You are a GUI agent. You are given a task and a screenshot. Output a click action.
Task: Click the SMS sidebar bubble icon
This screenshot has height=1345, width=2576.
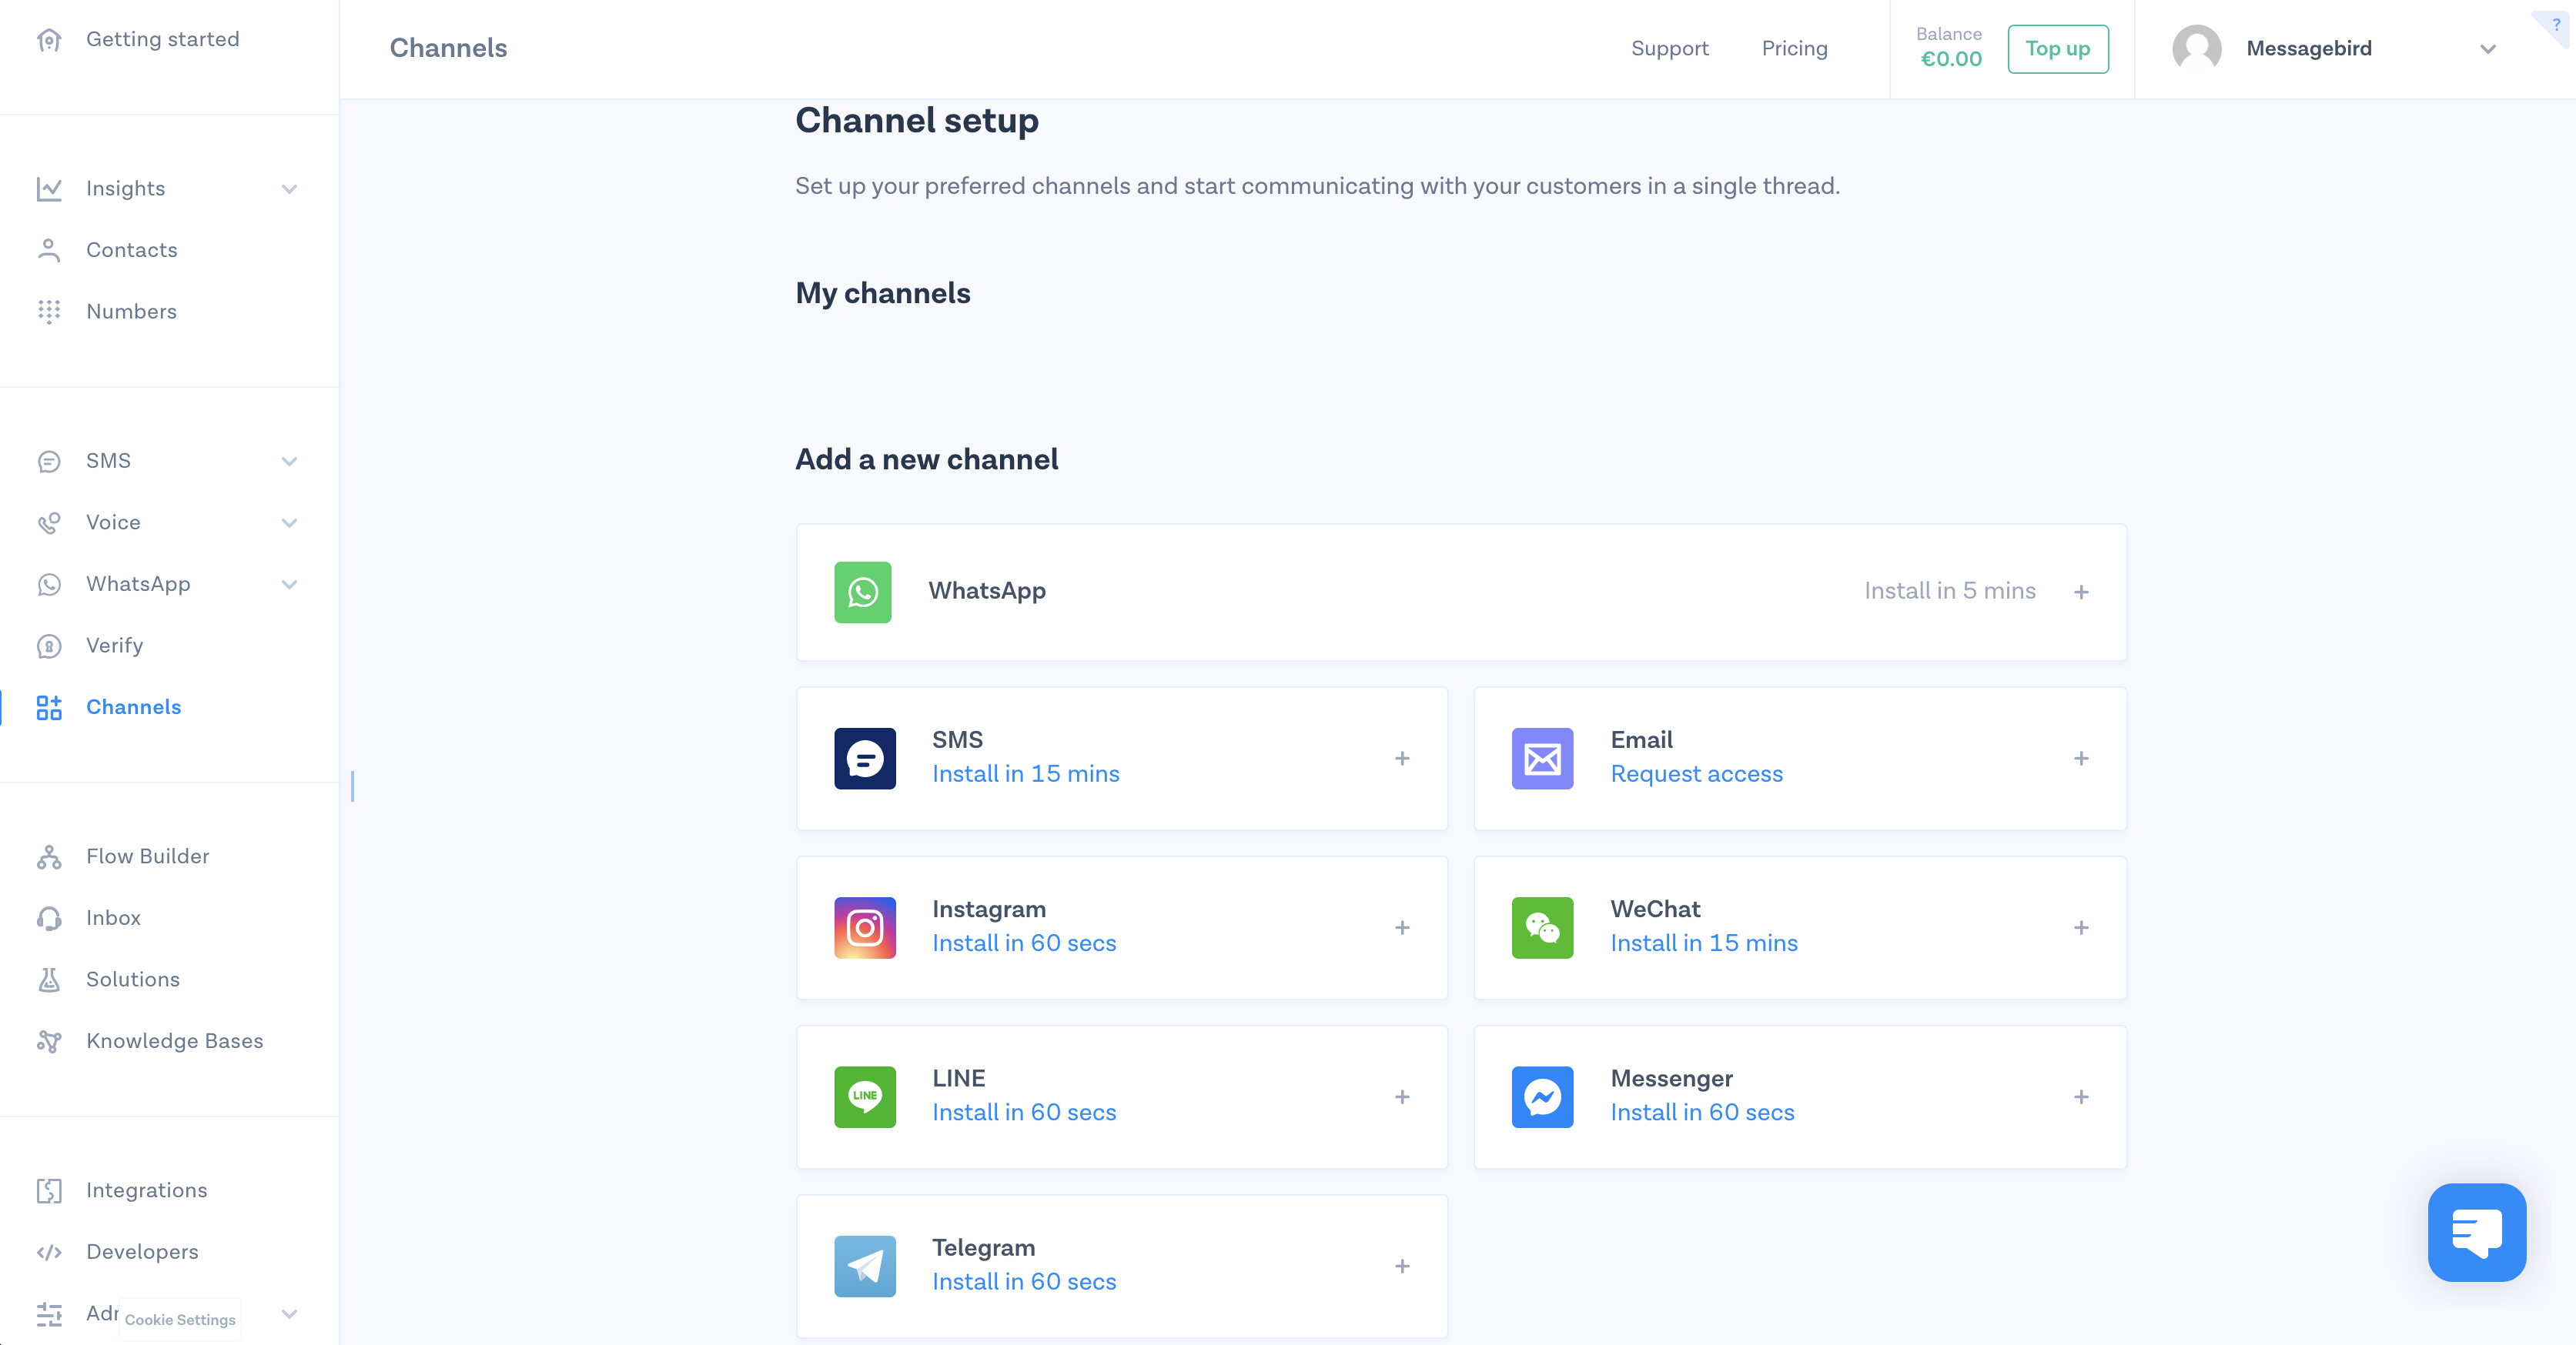pyautogui.click(x=49, y=462)
